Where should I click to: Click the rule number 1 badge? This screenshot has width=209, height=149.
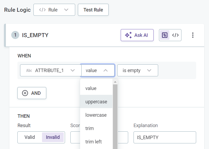(15, 35)
